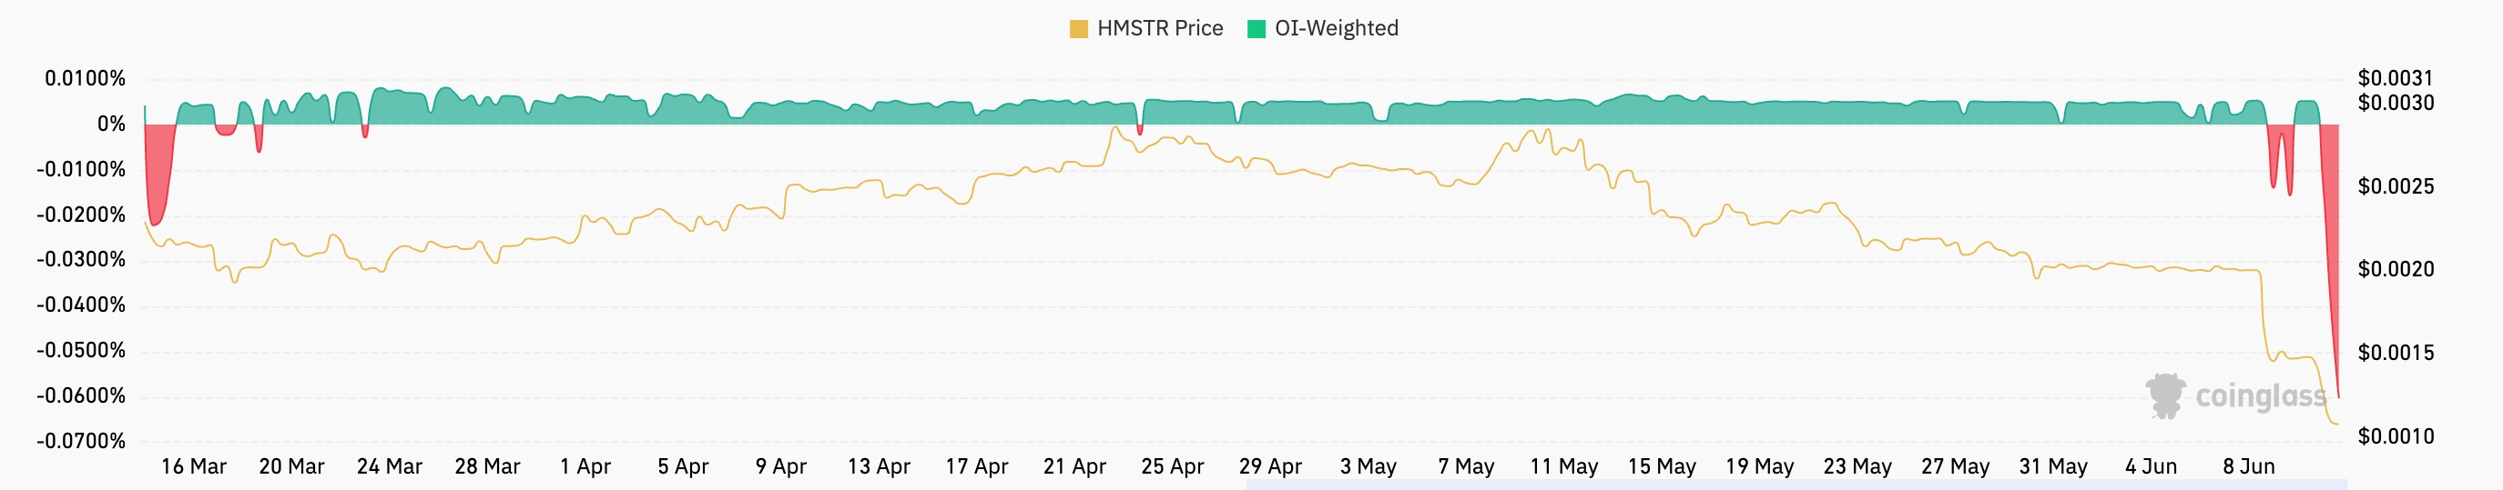Screen dimensions: 2503x490
Task: Click the yellow HMSTR Price legend swatch
Action: pyautogui.click(x=1079, y=29)
